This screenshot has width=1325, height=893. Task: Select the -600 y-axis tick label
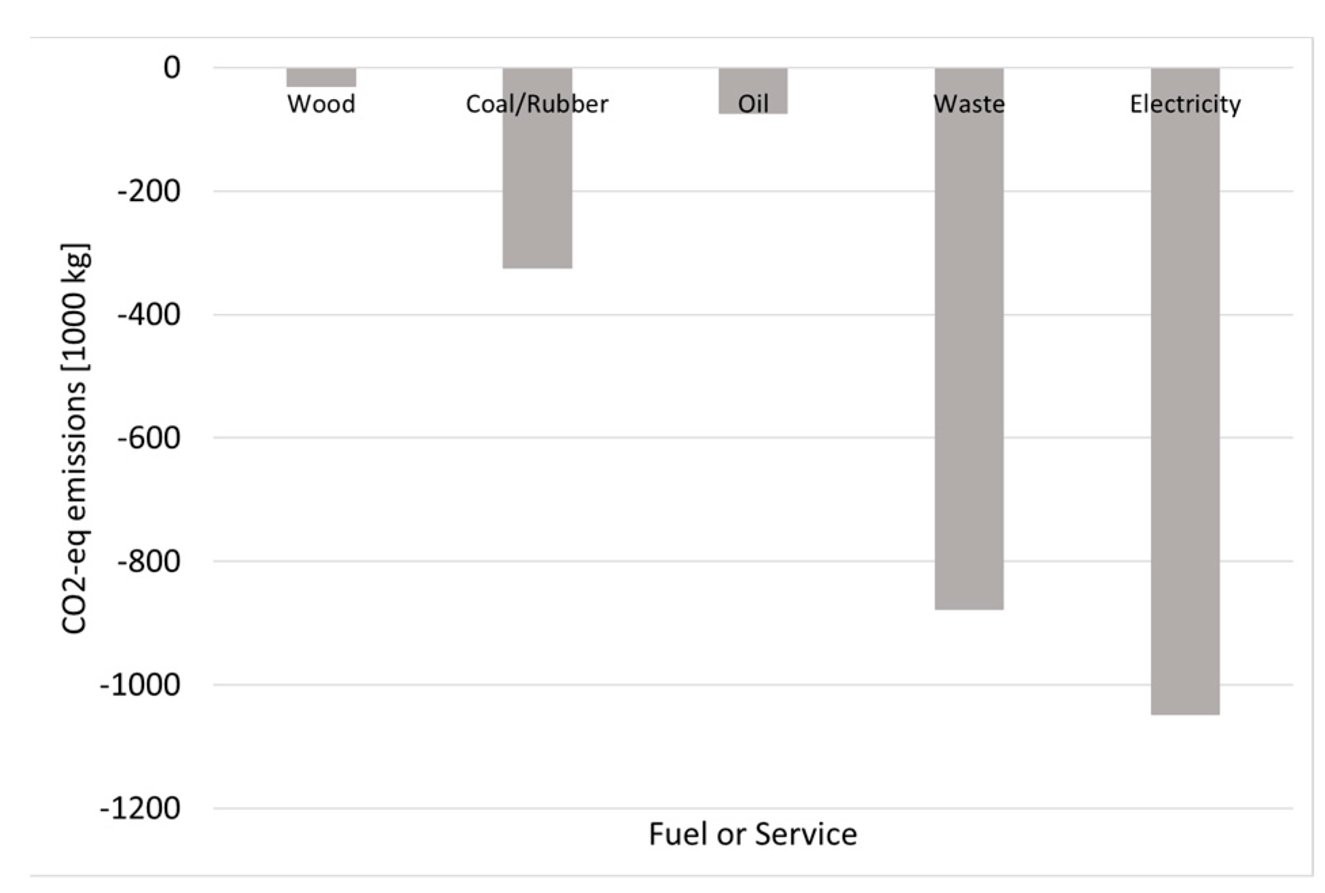[149, 438]
